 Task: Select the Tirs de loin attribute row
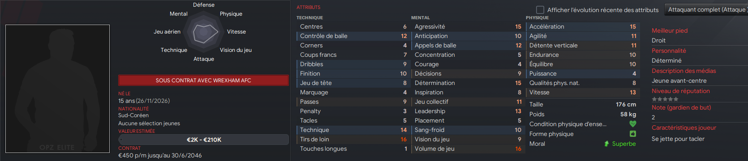[353, 139]
